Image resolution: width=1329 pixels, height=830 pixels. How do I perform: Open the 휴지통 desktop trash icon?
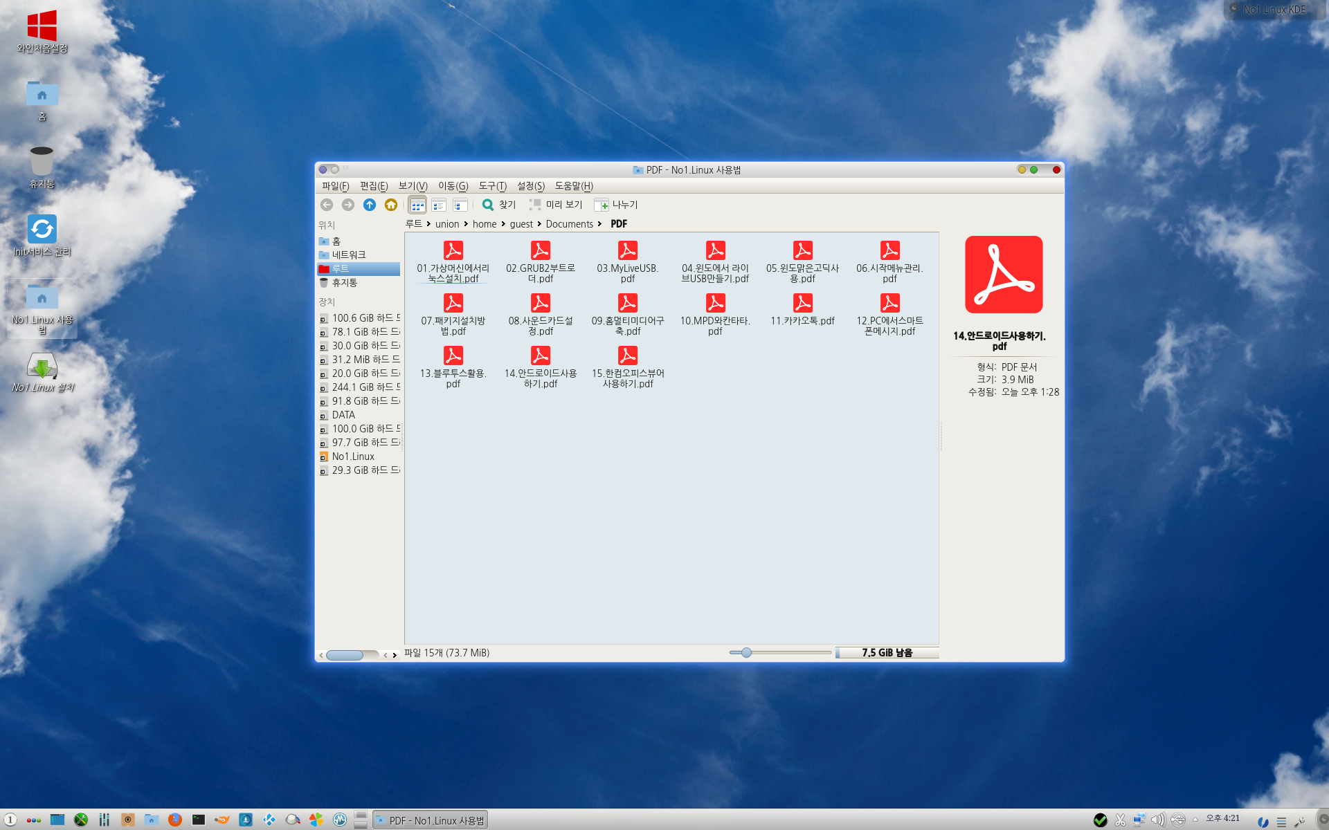(42, 167)
